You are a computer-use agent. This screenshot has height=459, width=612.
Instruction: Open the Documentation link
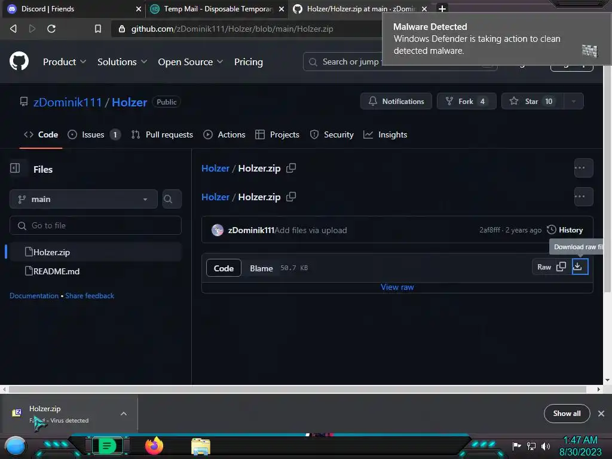coord(34,296)
